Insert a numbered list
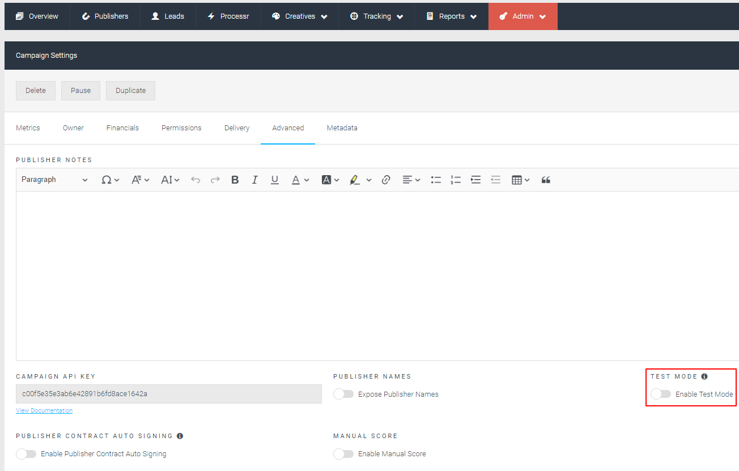Screen dimensions: 739x471 click(x=456, y=180)
